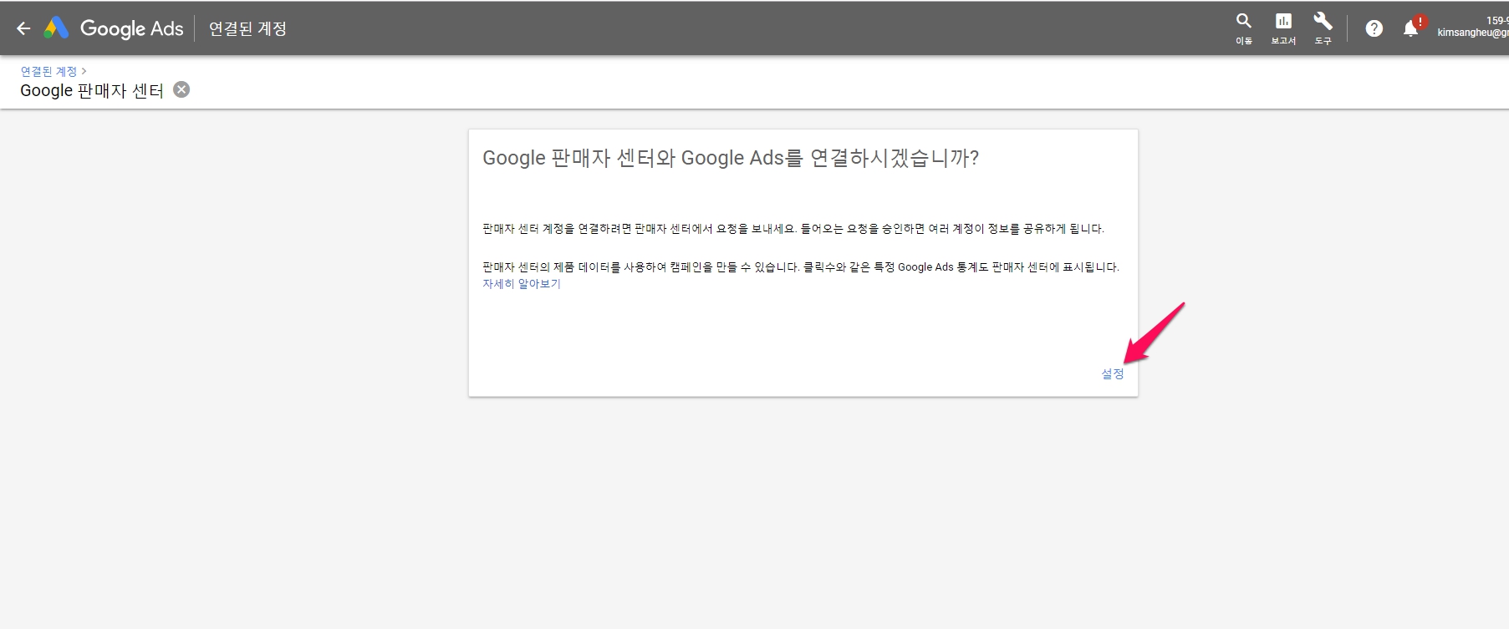Viewport: 1509px width, 629px height.
Task: Click the 자세히 알아보기 link
Action: pyautogui.click(x=522, y=284)
